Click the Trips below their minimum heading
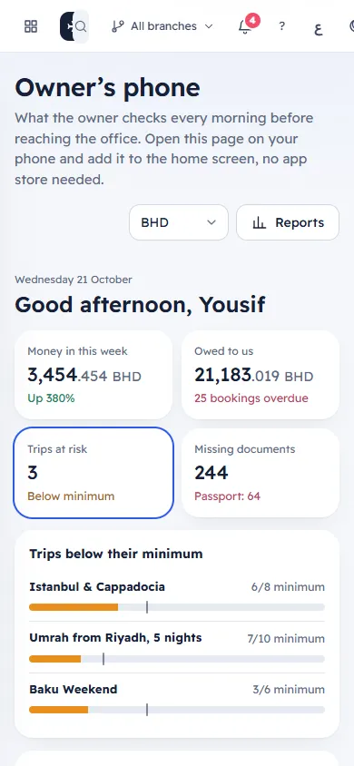The height and width of the screenshot is (766, 354). click(115, 554)
